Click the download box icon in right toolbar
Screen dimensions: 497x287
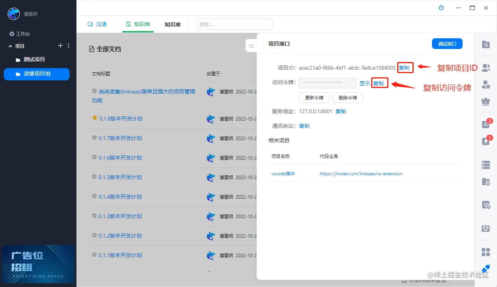click(x=486, y=228)
